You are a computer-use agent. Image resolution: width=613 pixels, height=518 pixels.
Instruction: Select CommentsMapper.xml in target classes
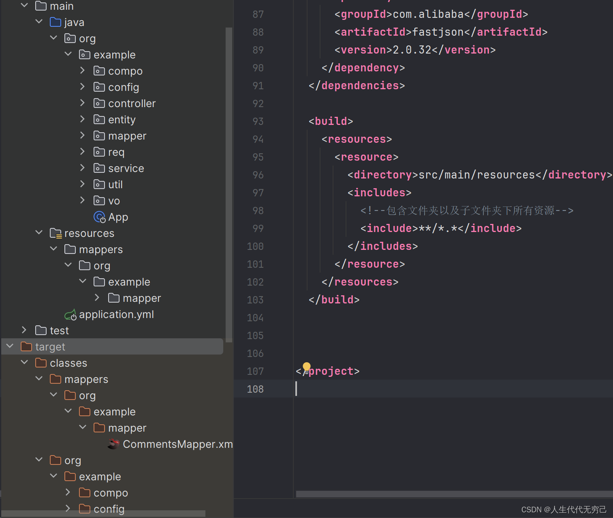(178, 444)
